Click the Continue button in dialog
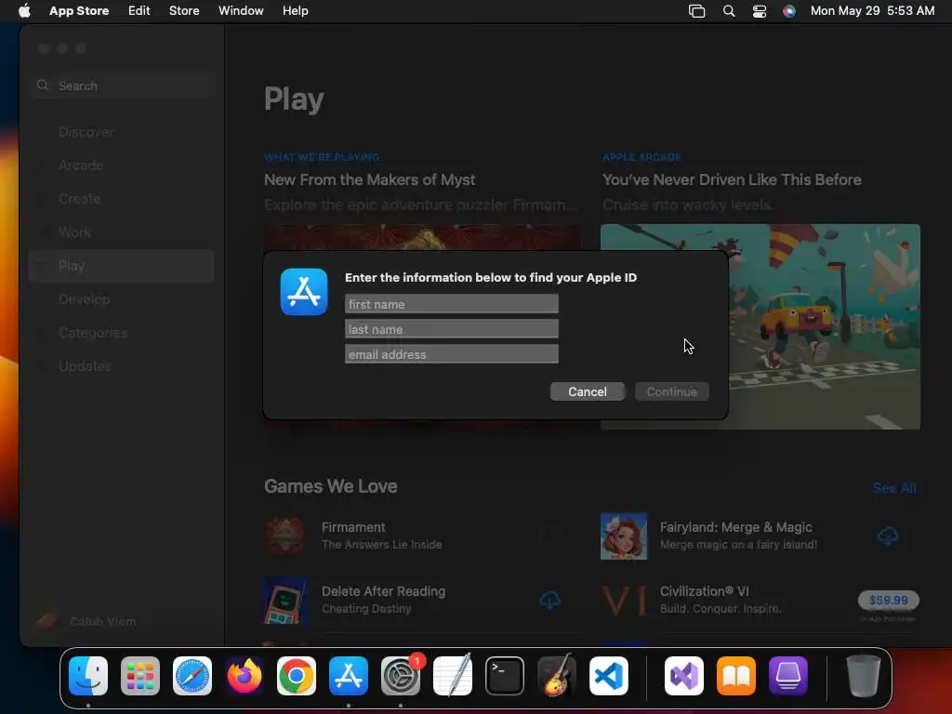Viewport: 952px width, 714px height. coord(671,391)
